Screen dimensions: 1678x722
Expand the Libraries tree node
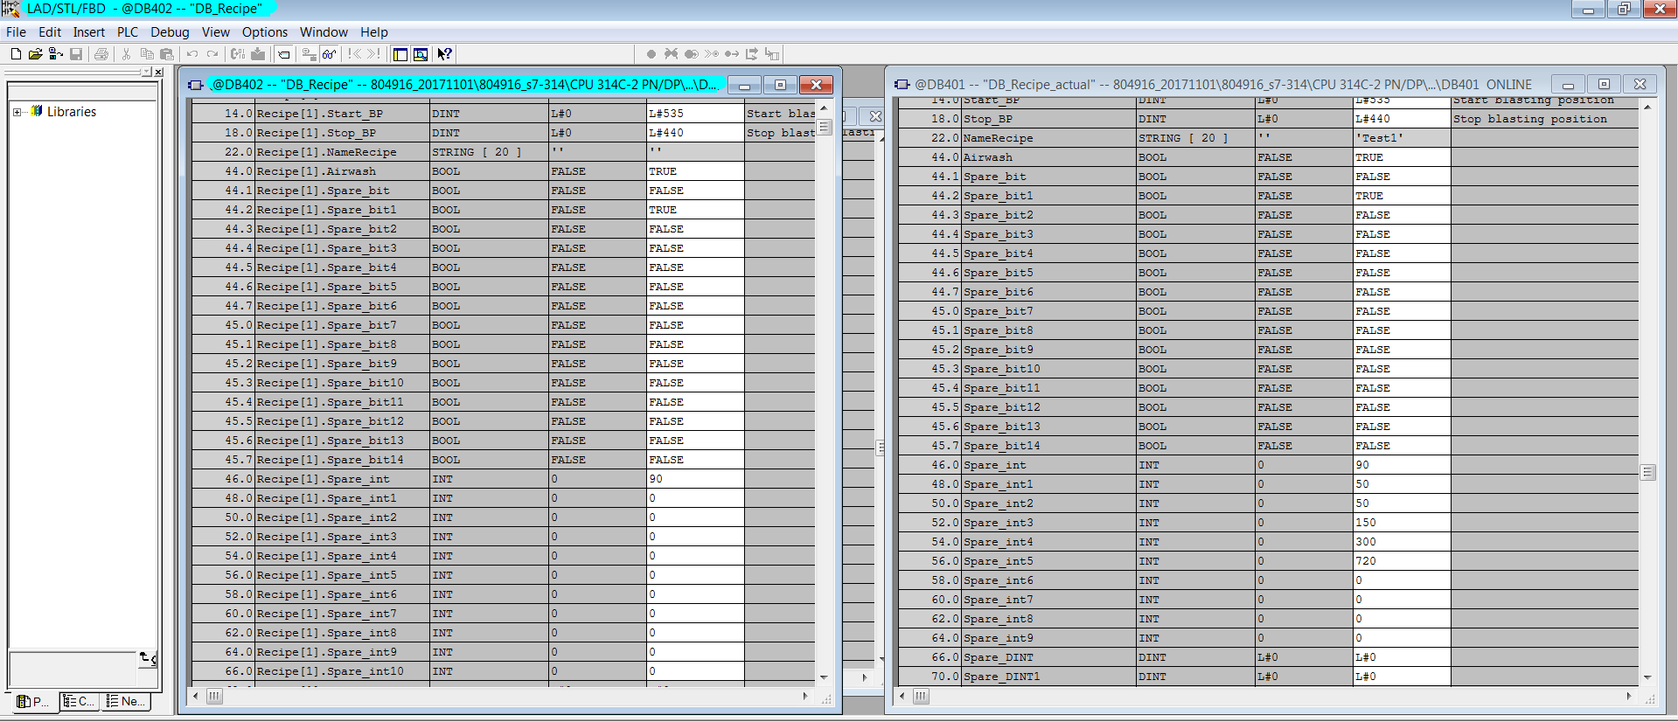pyautogui.click(x=17, y=112)
